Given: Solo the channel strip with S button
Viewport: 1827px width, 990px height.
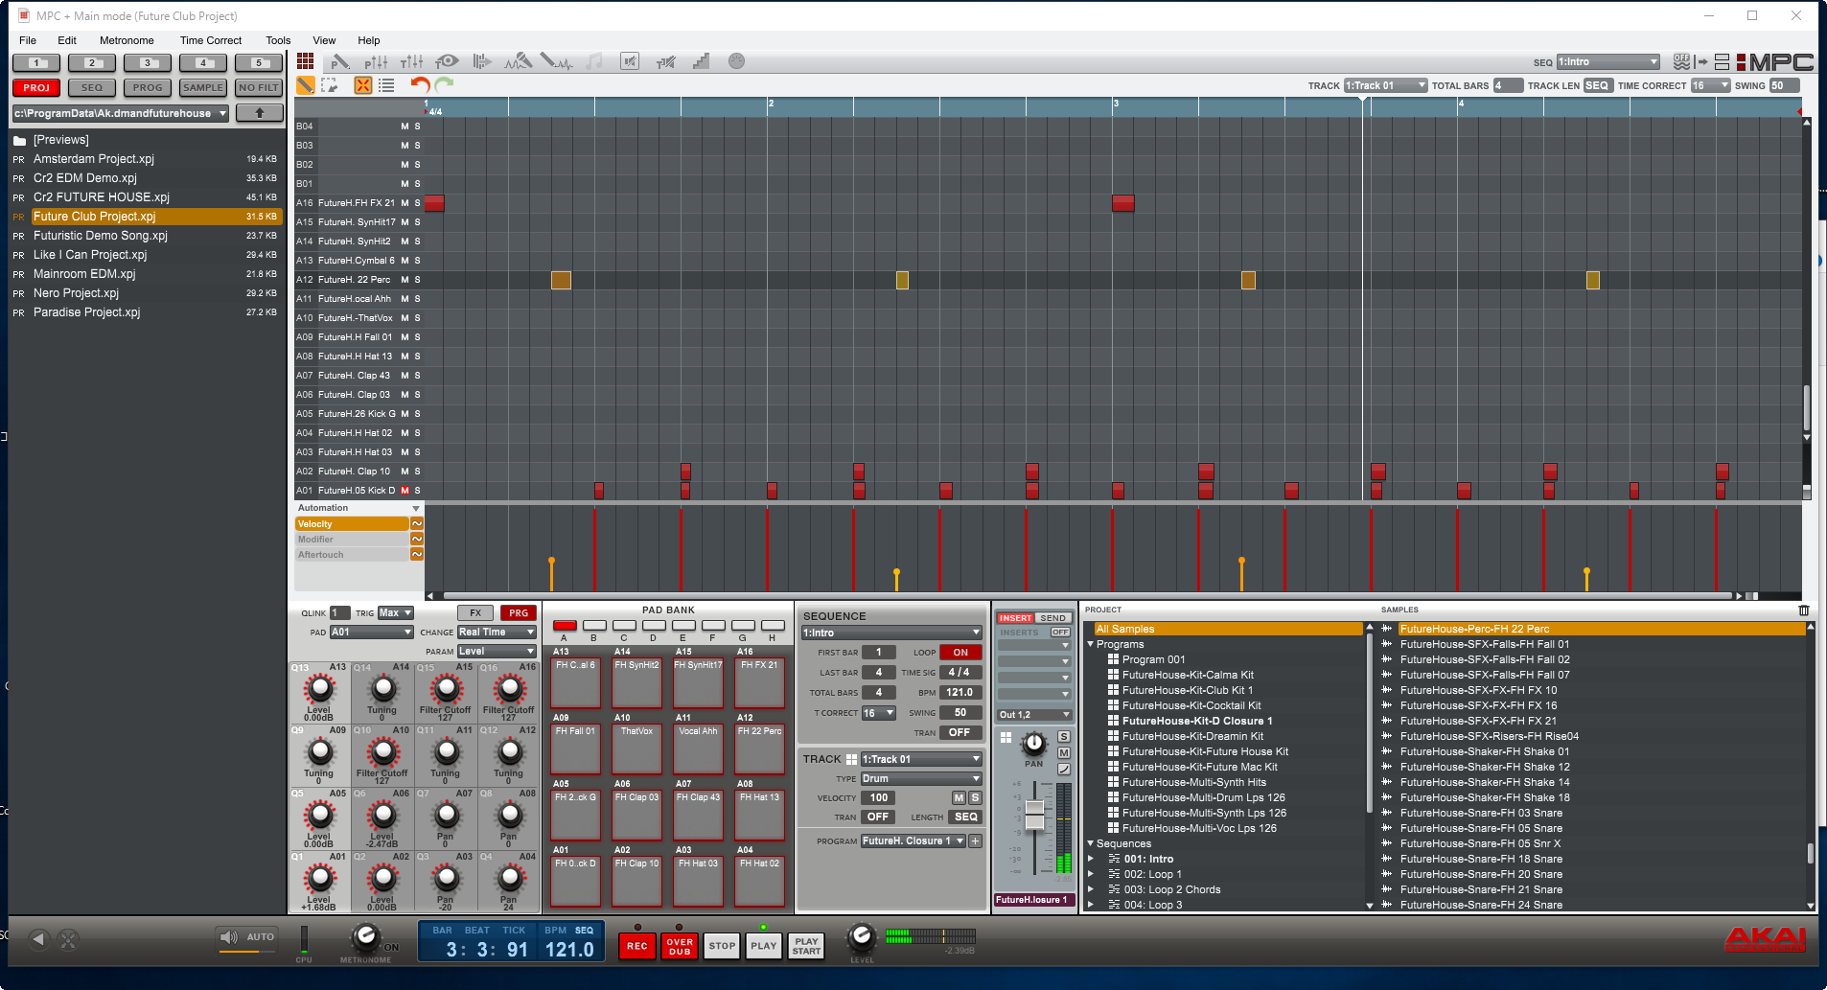Looking at the screenshot, I should pyautogui.click(x=1064, y=737).
